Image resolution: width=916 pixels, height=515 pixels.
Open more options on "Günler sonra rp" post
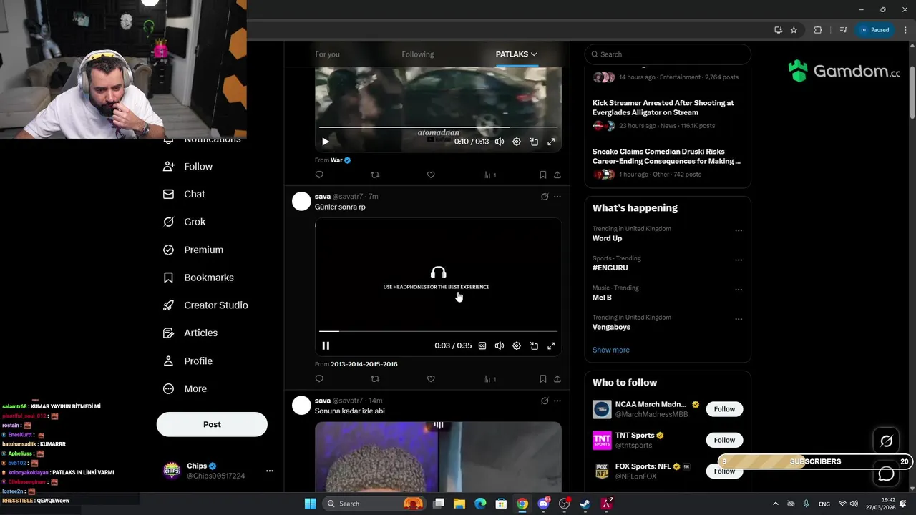pyautogui.click(x=557, y=197)
